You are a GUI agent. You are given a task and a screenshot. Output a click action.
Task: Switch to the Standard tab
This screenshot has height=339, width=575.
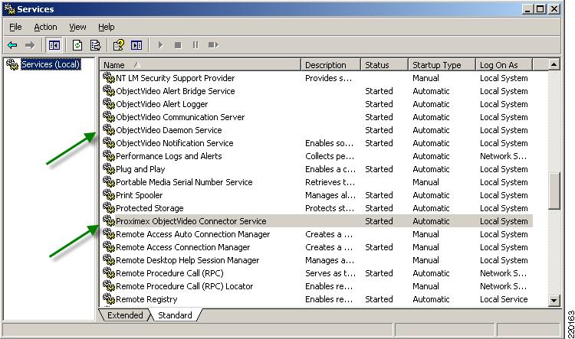tap(175, 315)
